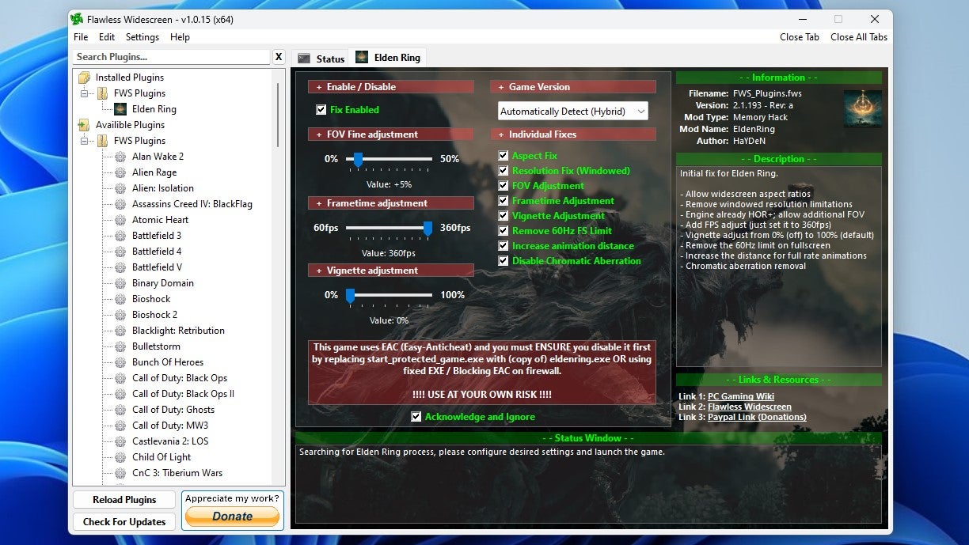Click the monitor icon on the Status tab
The width and height of the screenshot is (969, 545).
click(306, 57)
